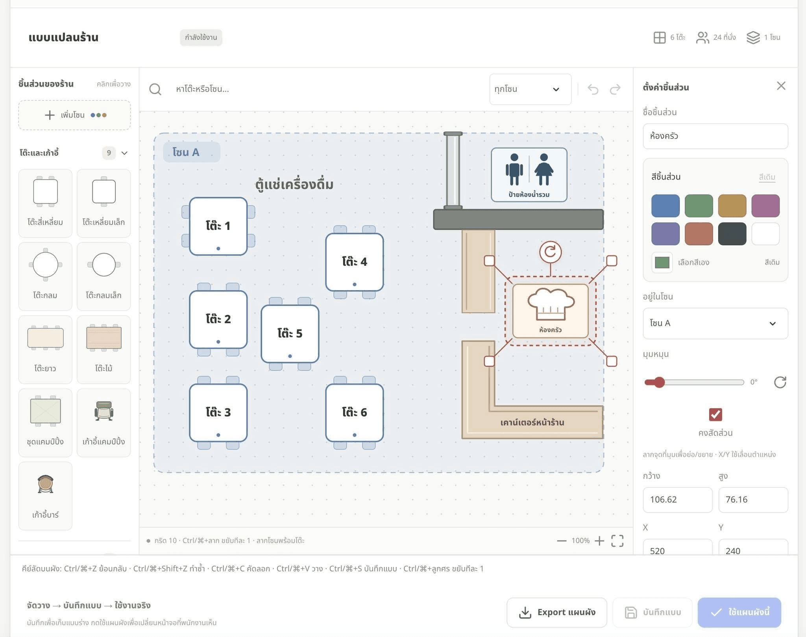The height and width of the screenshot is (637, 806).
Task: Pick the pink-purple color swatch
Action: coord(765,206)
